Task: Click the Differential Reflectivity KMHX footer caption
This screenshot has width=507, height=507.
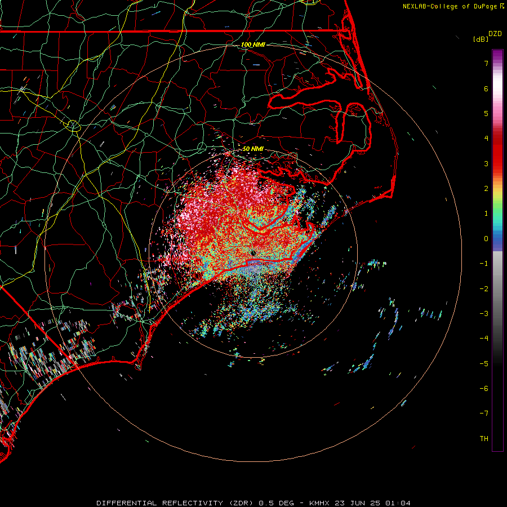Action: click(253, 503)
